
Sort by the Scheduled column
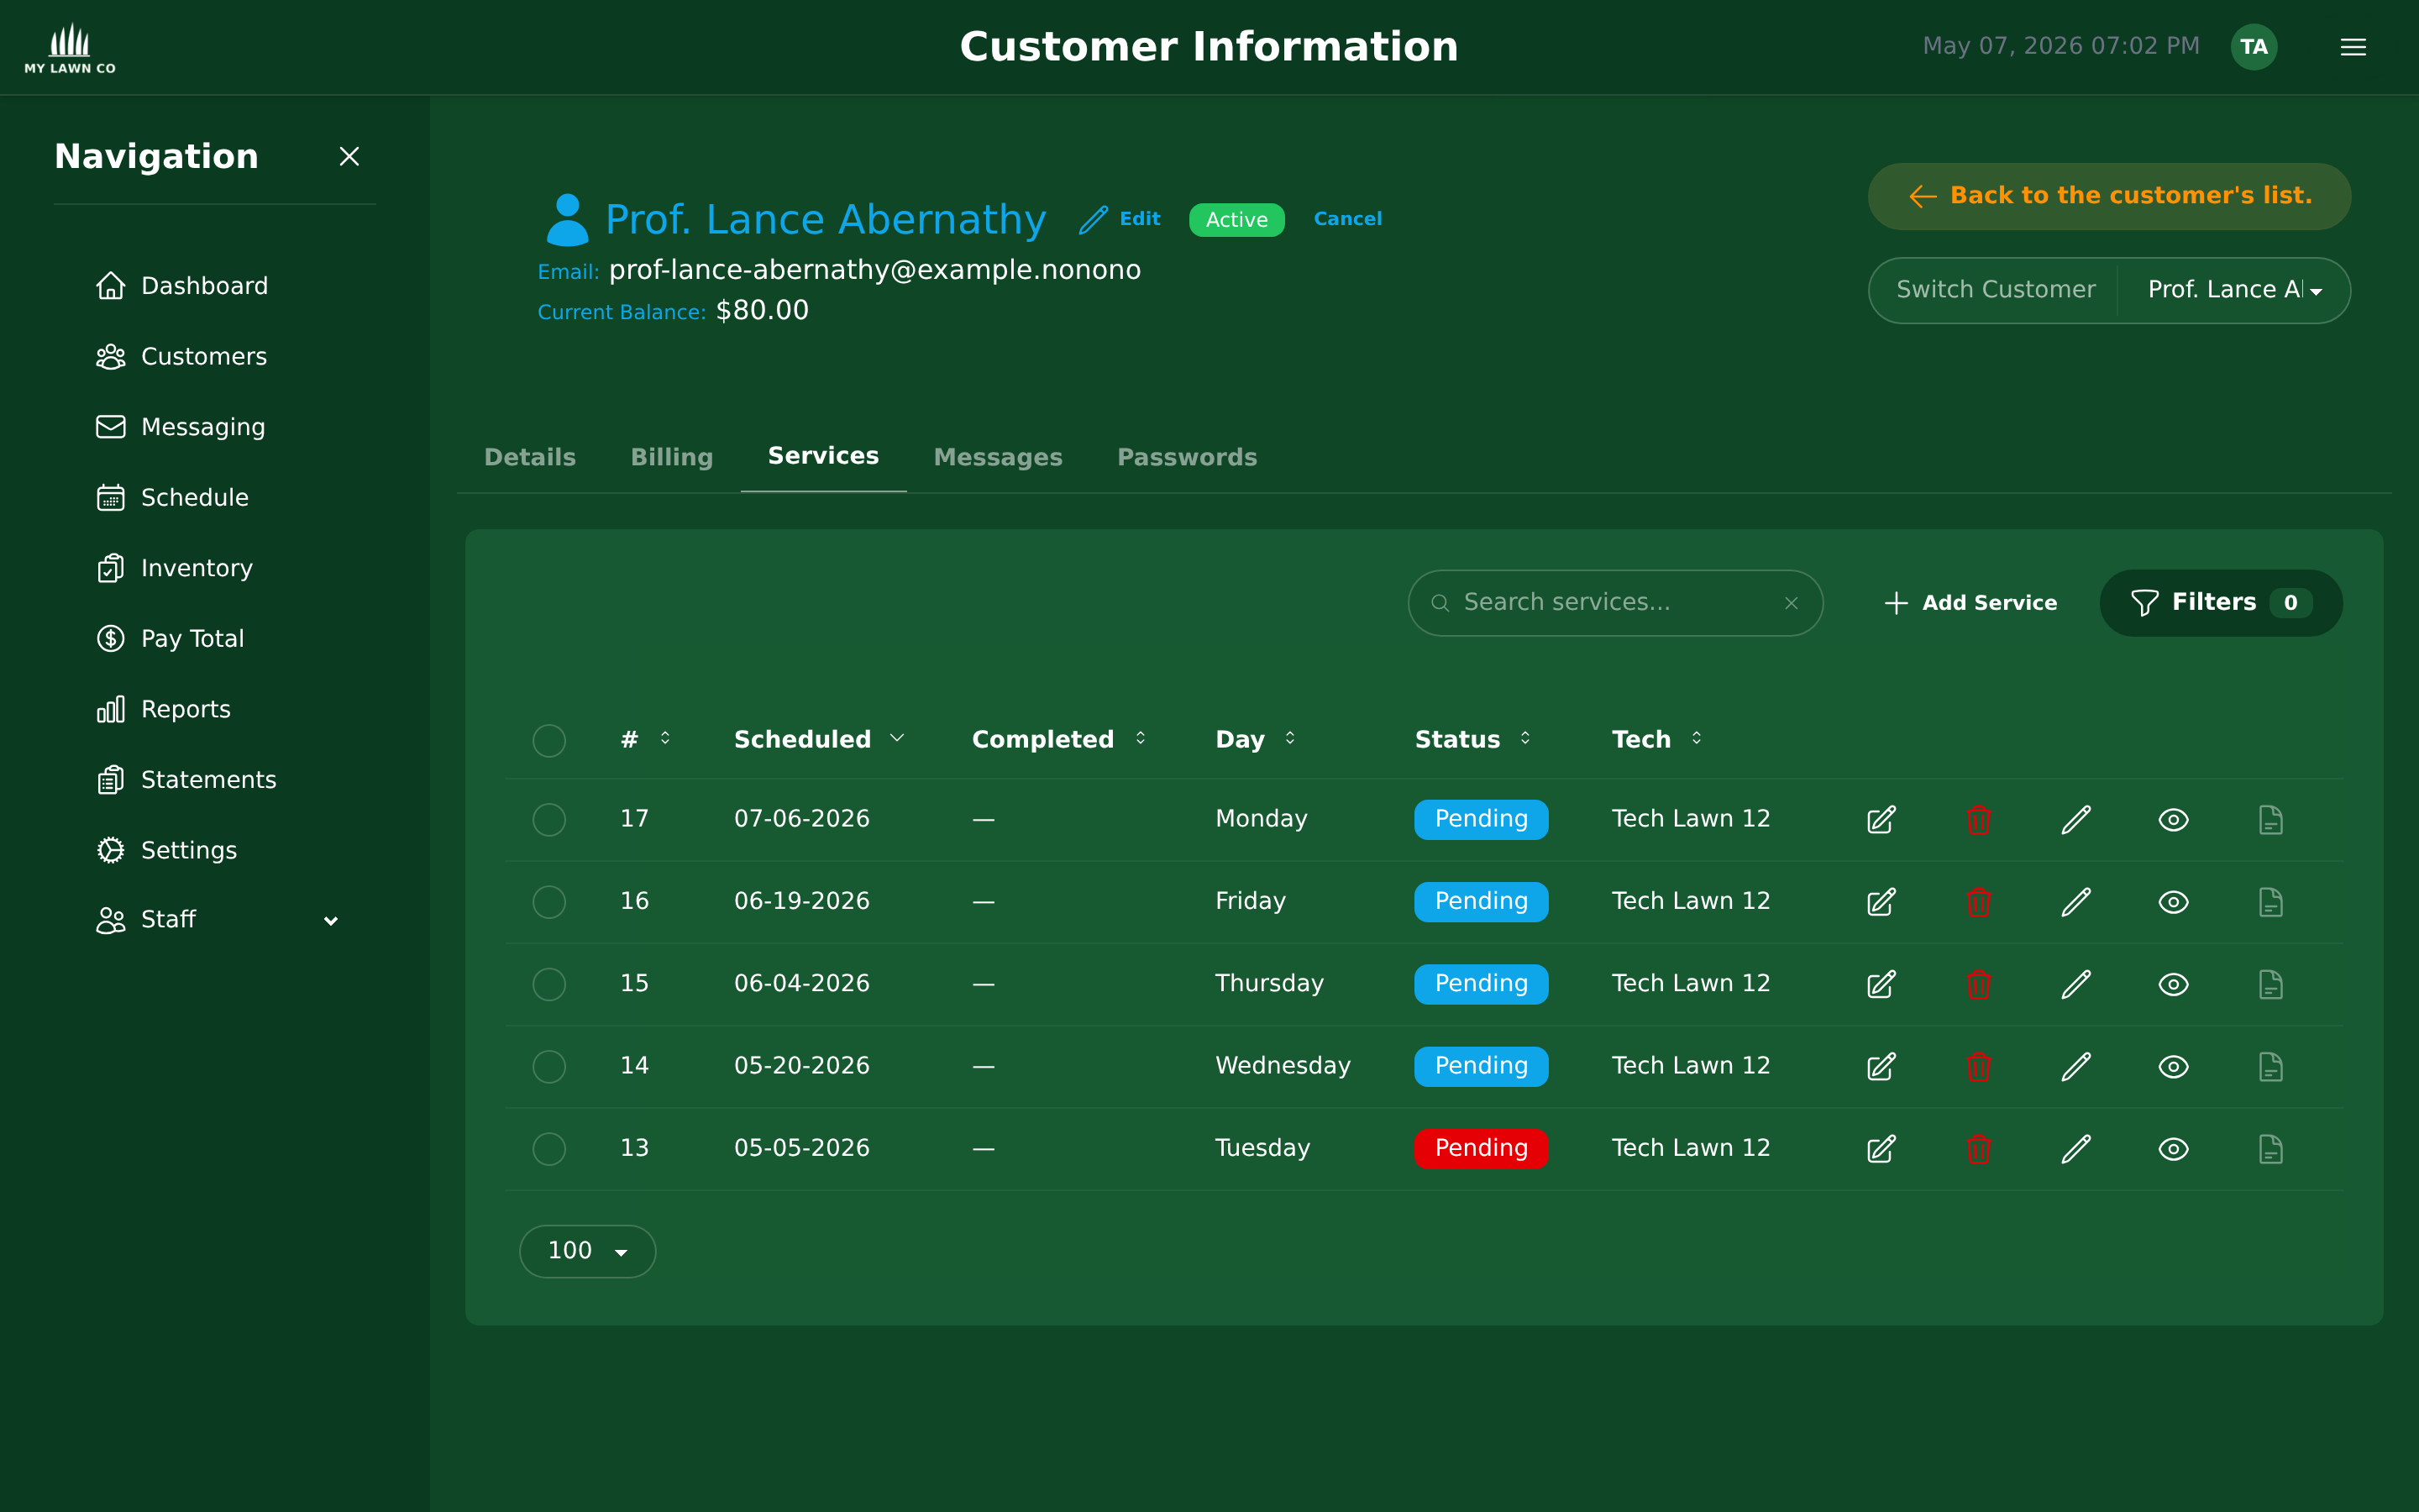(x=820, y=739)
